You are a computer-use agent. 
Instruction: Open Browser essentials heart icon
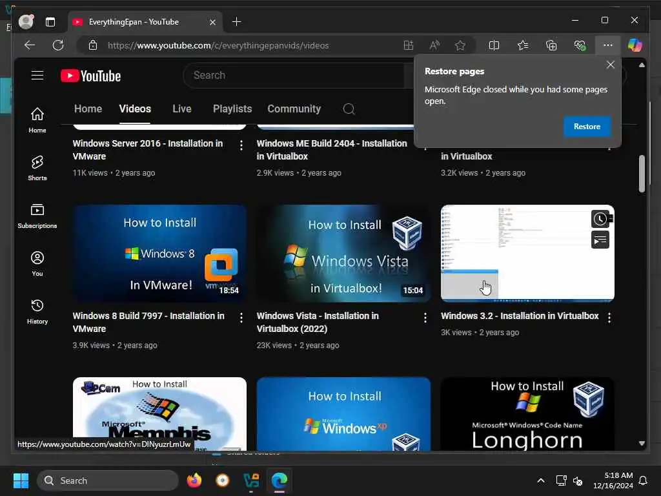point(580,45)
